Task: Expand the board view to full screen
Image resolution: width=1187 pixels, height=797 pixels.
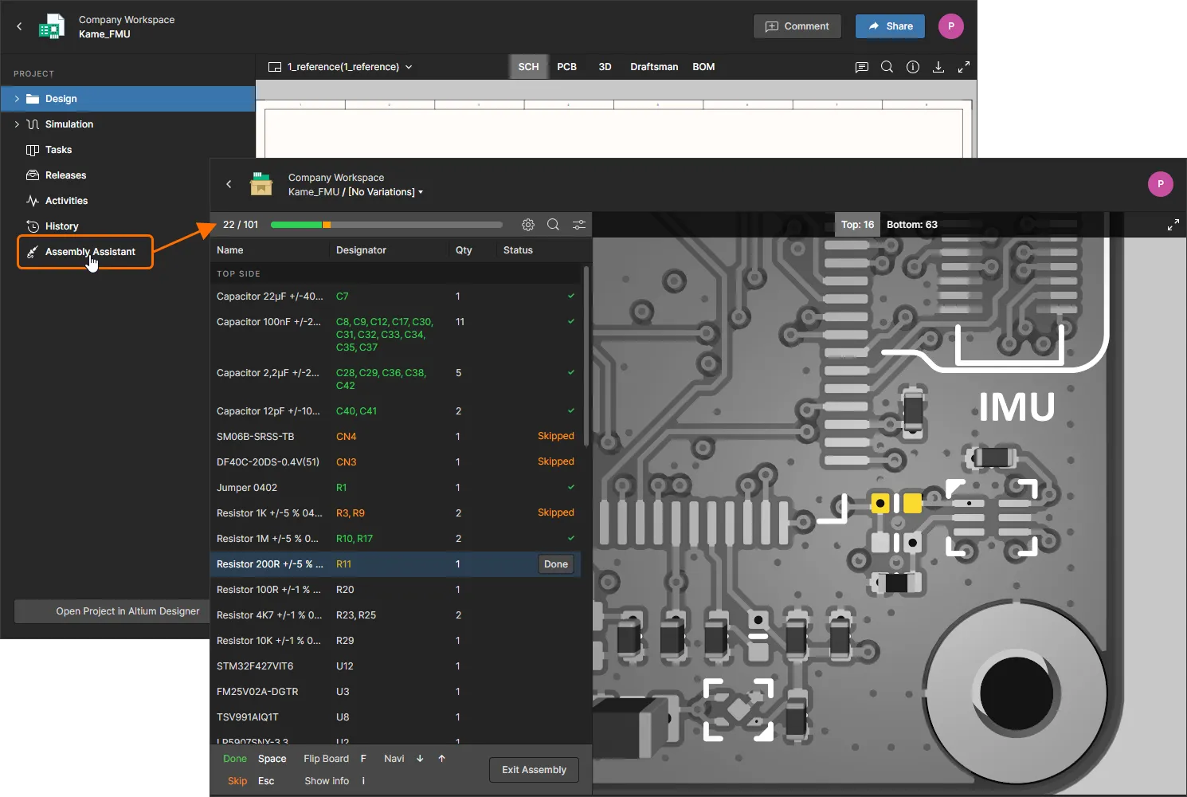Action: pos(1173,225)
